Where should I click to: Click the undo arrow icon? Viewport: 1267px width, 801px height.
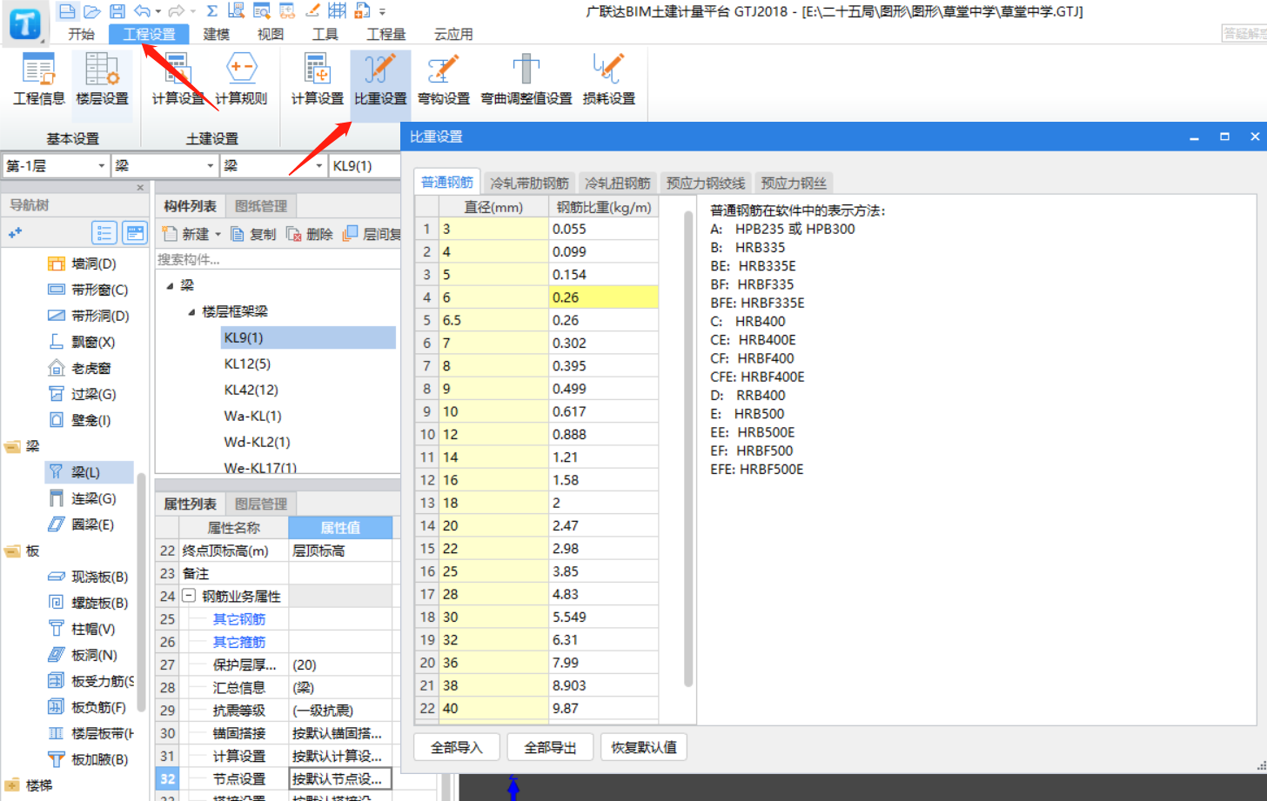(x=143, y=11)
